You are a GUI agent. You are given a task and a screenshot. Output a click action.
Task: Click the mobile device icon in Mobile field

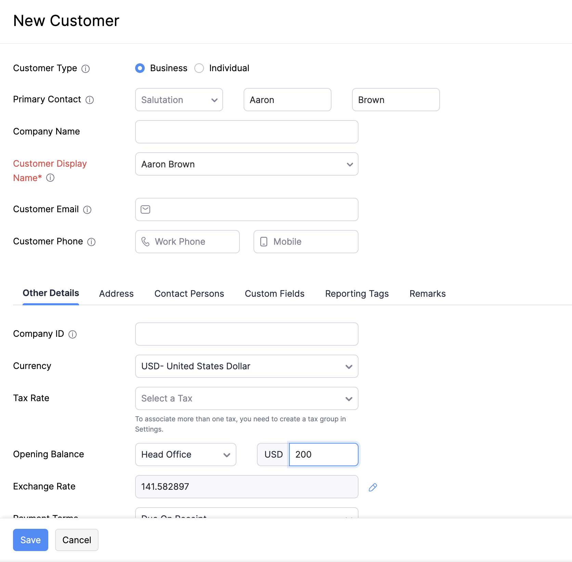click(x=263, y=242)
